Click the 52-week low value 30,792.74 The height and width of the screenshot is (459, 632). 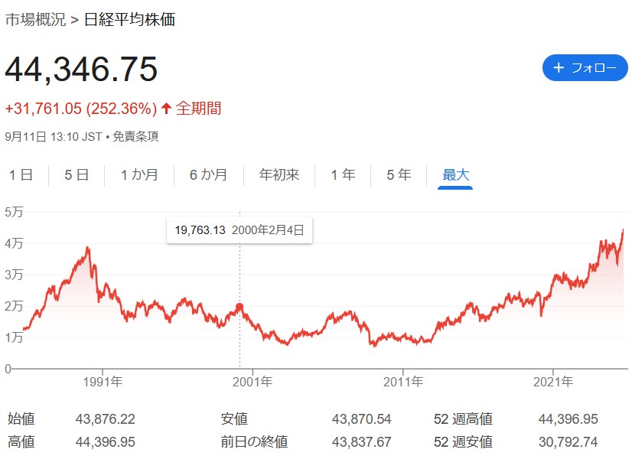(568, 441)
